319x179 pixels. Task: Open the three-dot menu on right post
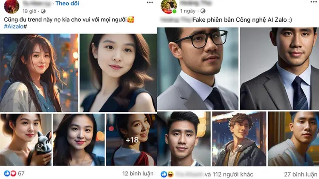[x=314, y=2]
